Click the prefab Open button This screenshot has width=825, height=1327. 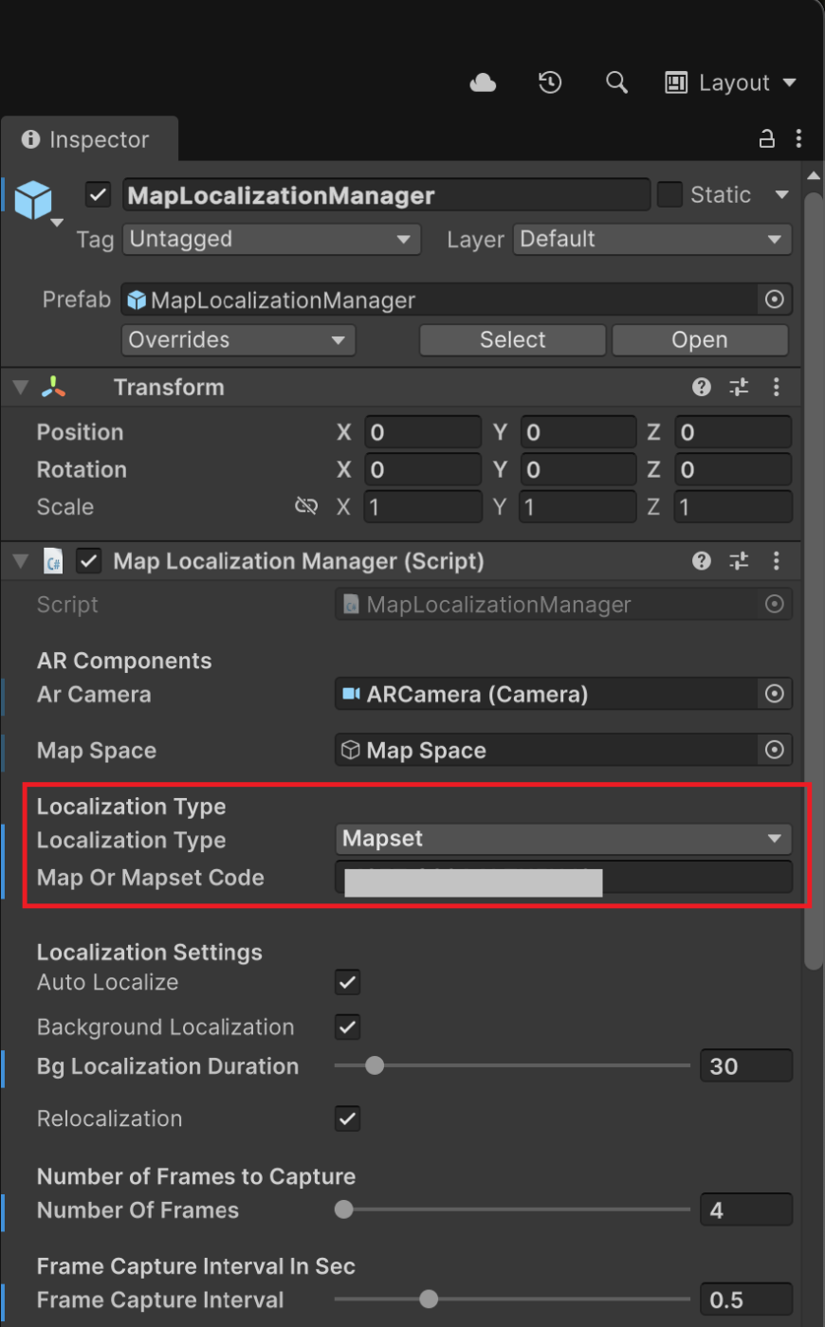(x=700, y=340)
